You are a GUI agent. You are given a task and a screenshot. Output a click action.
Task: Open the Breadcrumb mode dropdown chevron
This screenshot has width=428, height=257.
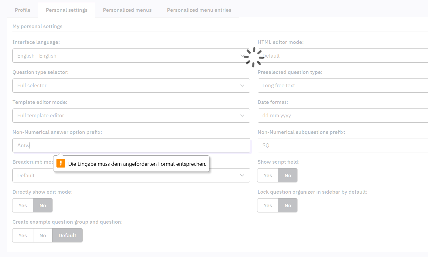(x=242, y=175)
